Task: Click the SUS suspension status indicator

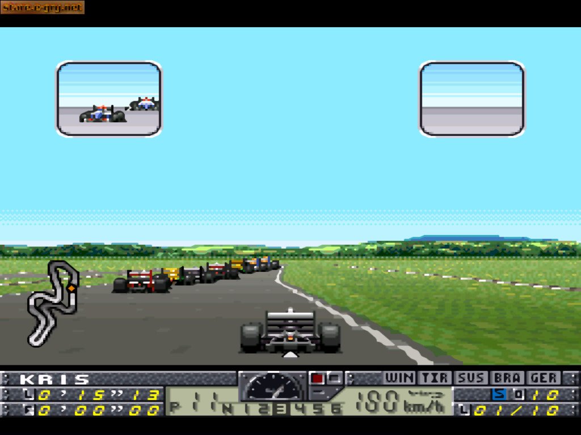Action: click(x=471, y=378)
